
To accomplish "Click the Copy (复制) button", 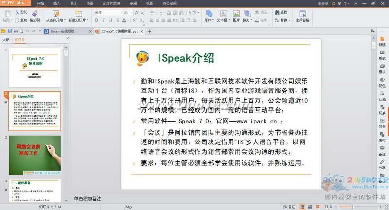I will coord(21,20).
